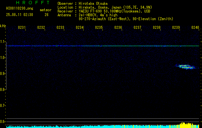202x128 pixels.
Task: Click the 0237 time marker
Action: pos(137,28)
